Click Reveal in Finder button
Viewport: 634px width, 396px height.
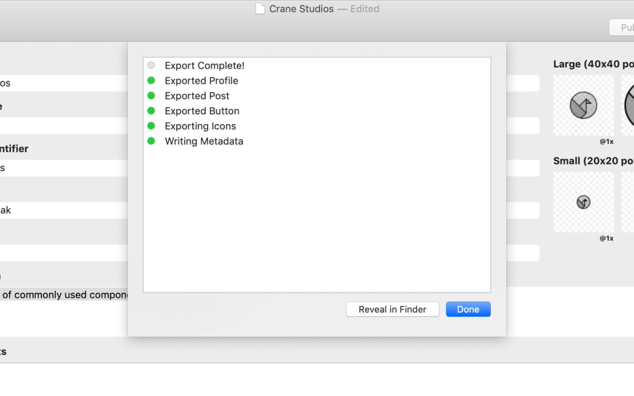[x=392, y=309]
